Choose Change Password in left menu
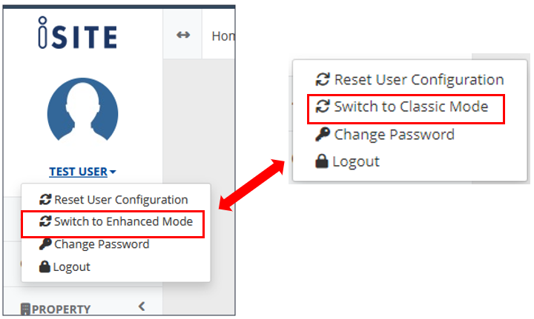This screenshot has height=319, width=534. [x=94, y=244]
